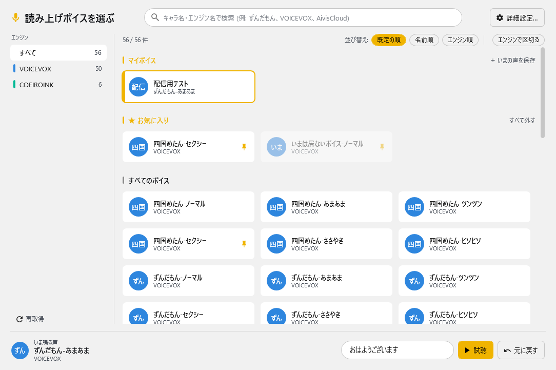Show すべて engines filter
The width and height of the screenshot is (556, 370).
pos(58,52)
